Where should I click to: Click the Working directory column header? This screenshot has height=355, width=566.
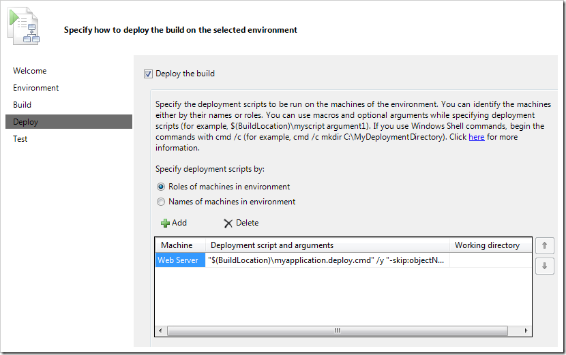(x=490, y=245)
